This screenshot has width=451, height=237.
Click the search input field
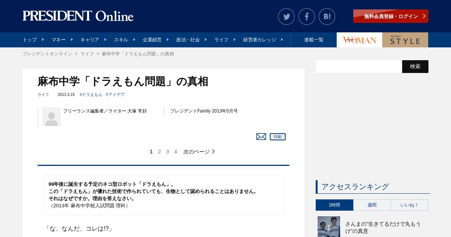(359, 67)
